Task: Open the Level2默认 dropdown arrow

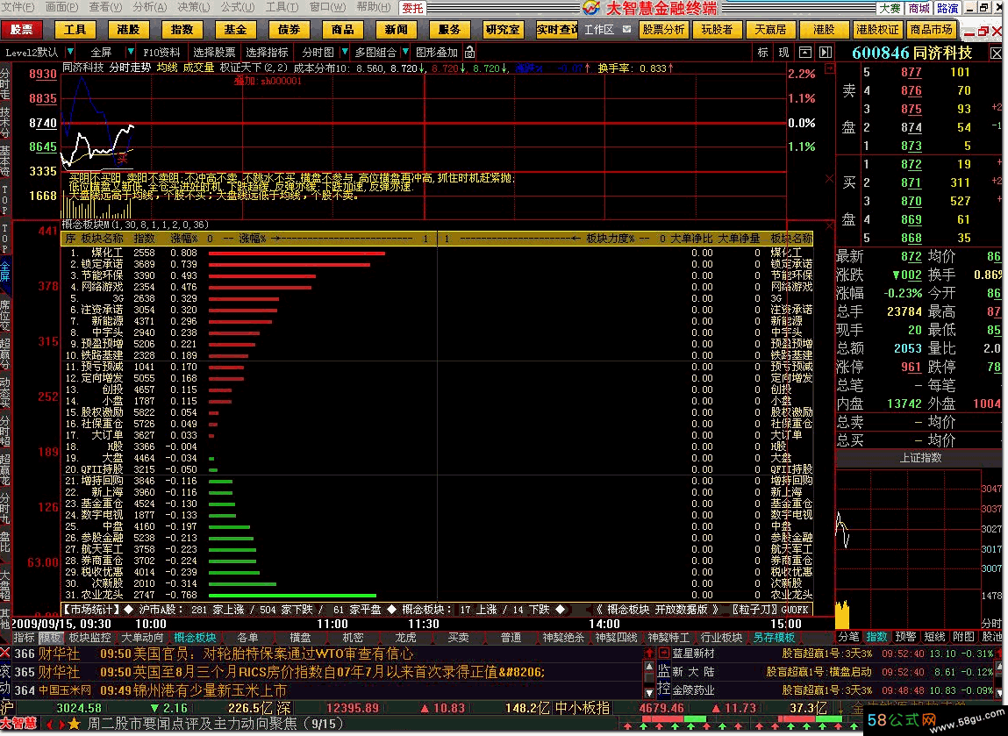Action: click(70, 52)
